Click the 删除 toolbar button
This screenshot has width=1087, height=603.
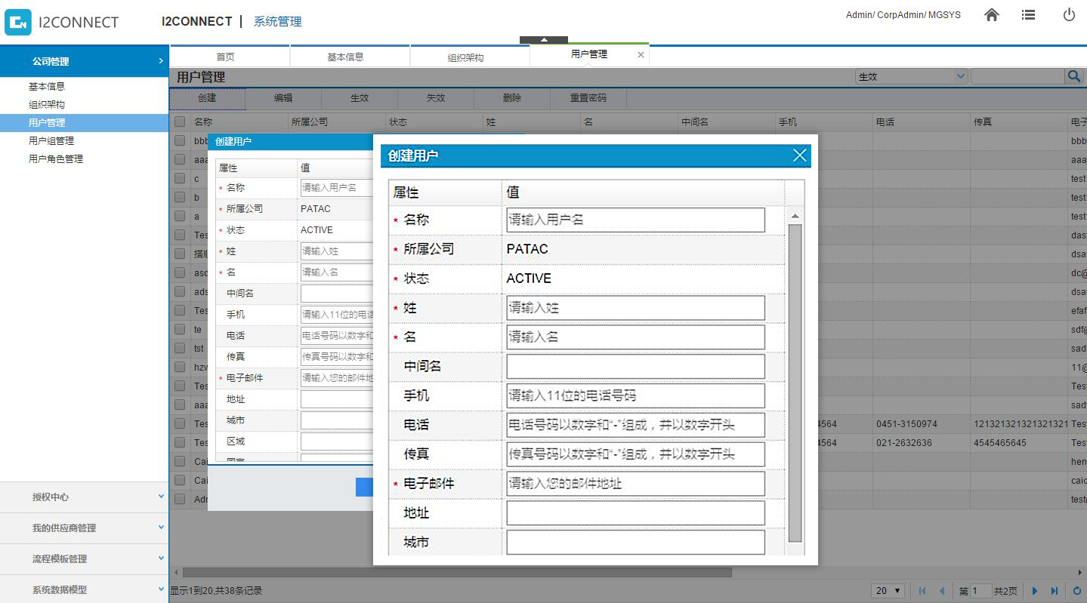(x=512, y=98)
